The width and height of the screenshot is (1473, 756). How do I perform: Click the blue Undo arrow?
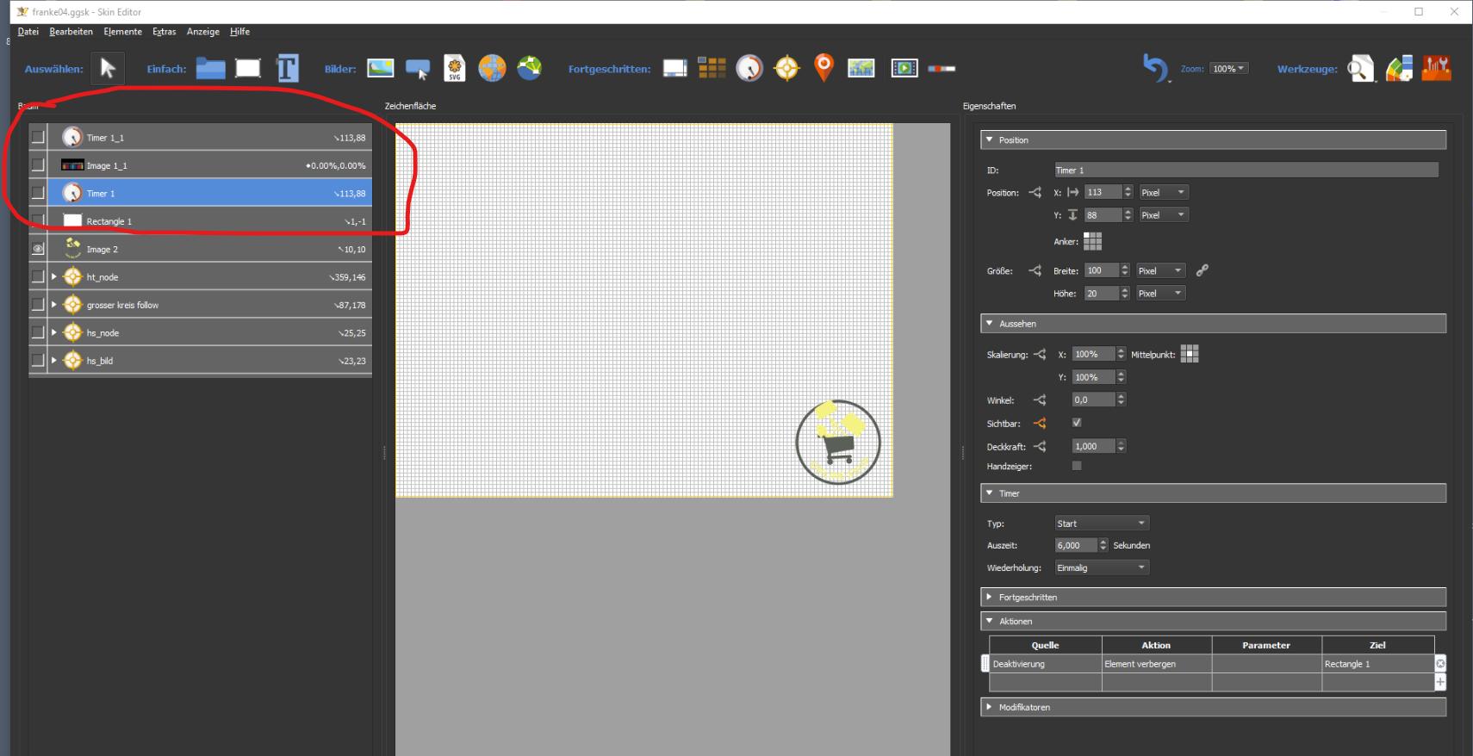pyautogui.click(x=1154, y=68)
